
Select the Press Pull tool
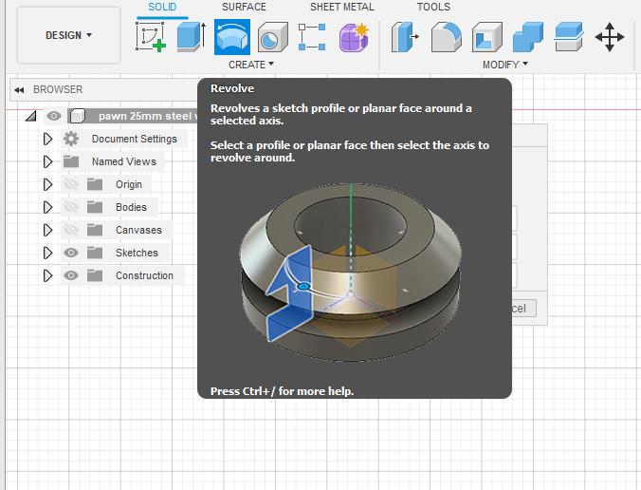[x=404, y=37]
